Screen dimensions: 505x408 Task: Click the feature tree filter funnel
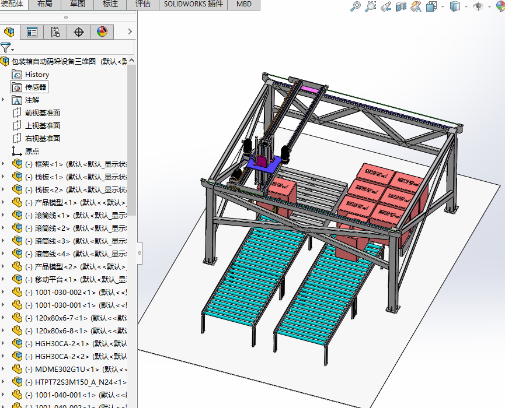(x=5, y=48)
